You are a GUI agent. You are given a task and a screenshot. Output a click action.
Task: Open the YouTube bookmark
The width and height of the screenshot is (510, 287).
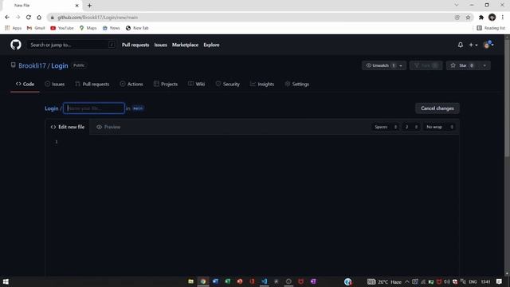(x=62, y=28)
